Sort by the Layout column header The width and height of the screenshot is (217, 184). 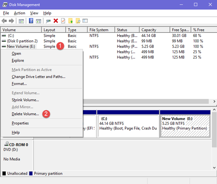click(x=54, y=30)
